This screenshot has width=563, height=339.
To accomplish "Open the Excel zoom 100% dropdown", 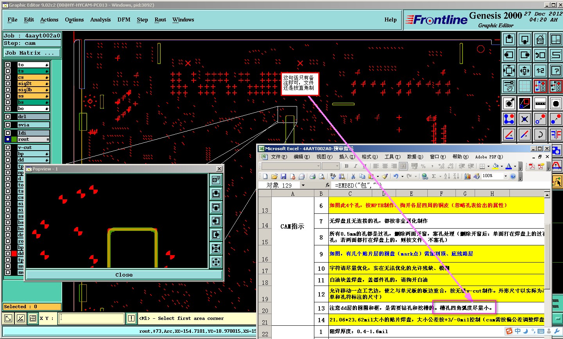I will point(506,176).
